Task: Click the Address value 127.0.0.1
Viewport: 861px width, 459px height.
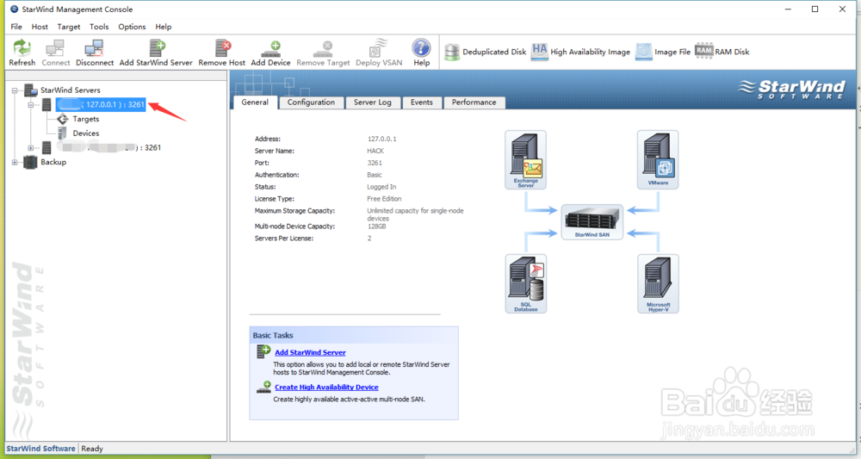Action: [x=381, y=139]
